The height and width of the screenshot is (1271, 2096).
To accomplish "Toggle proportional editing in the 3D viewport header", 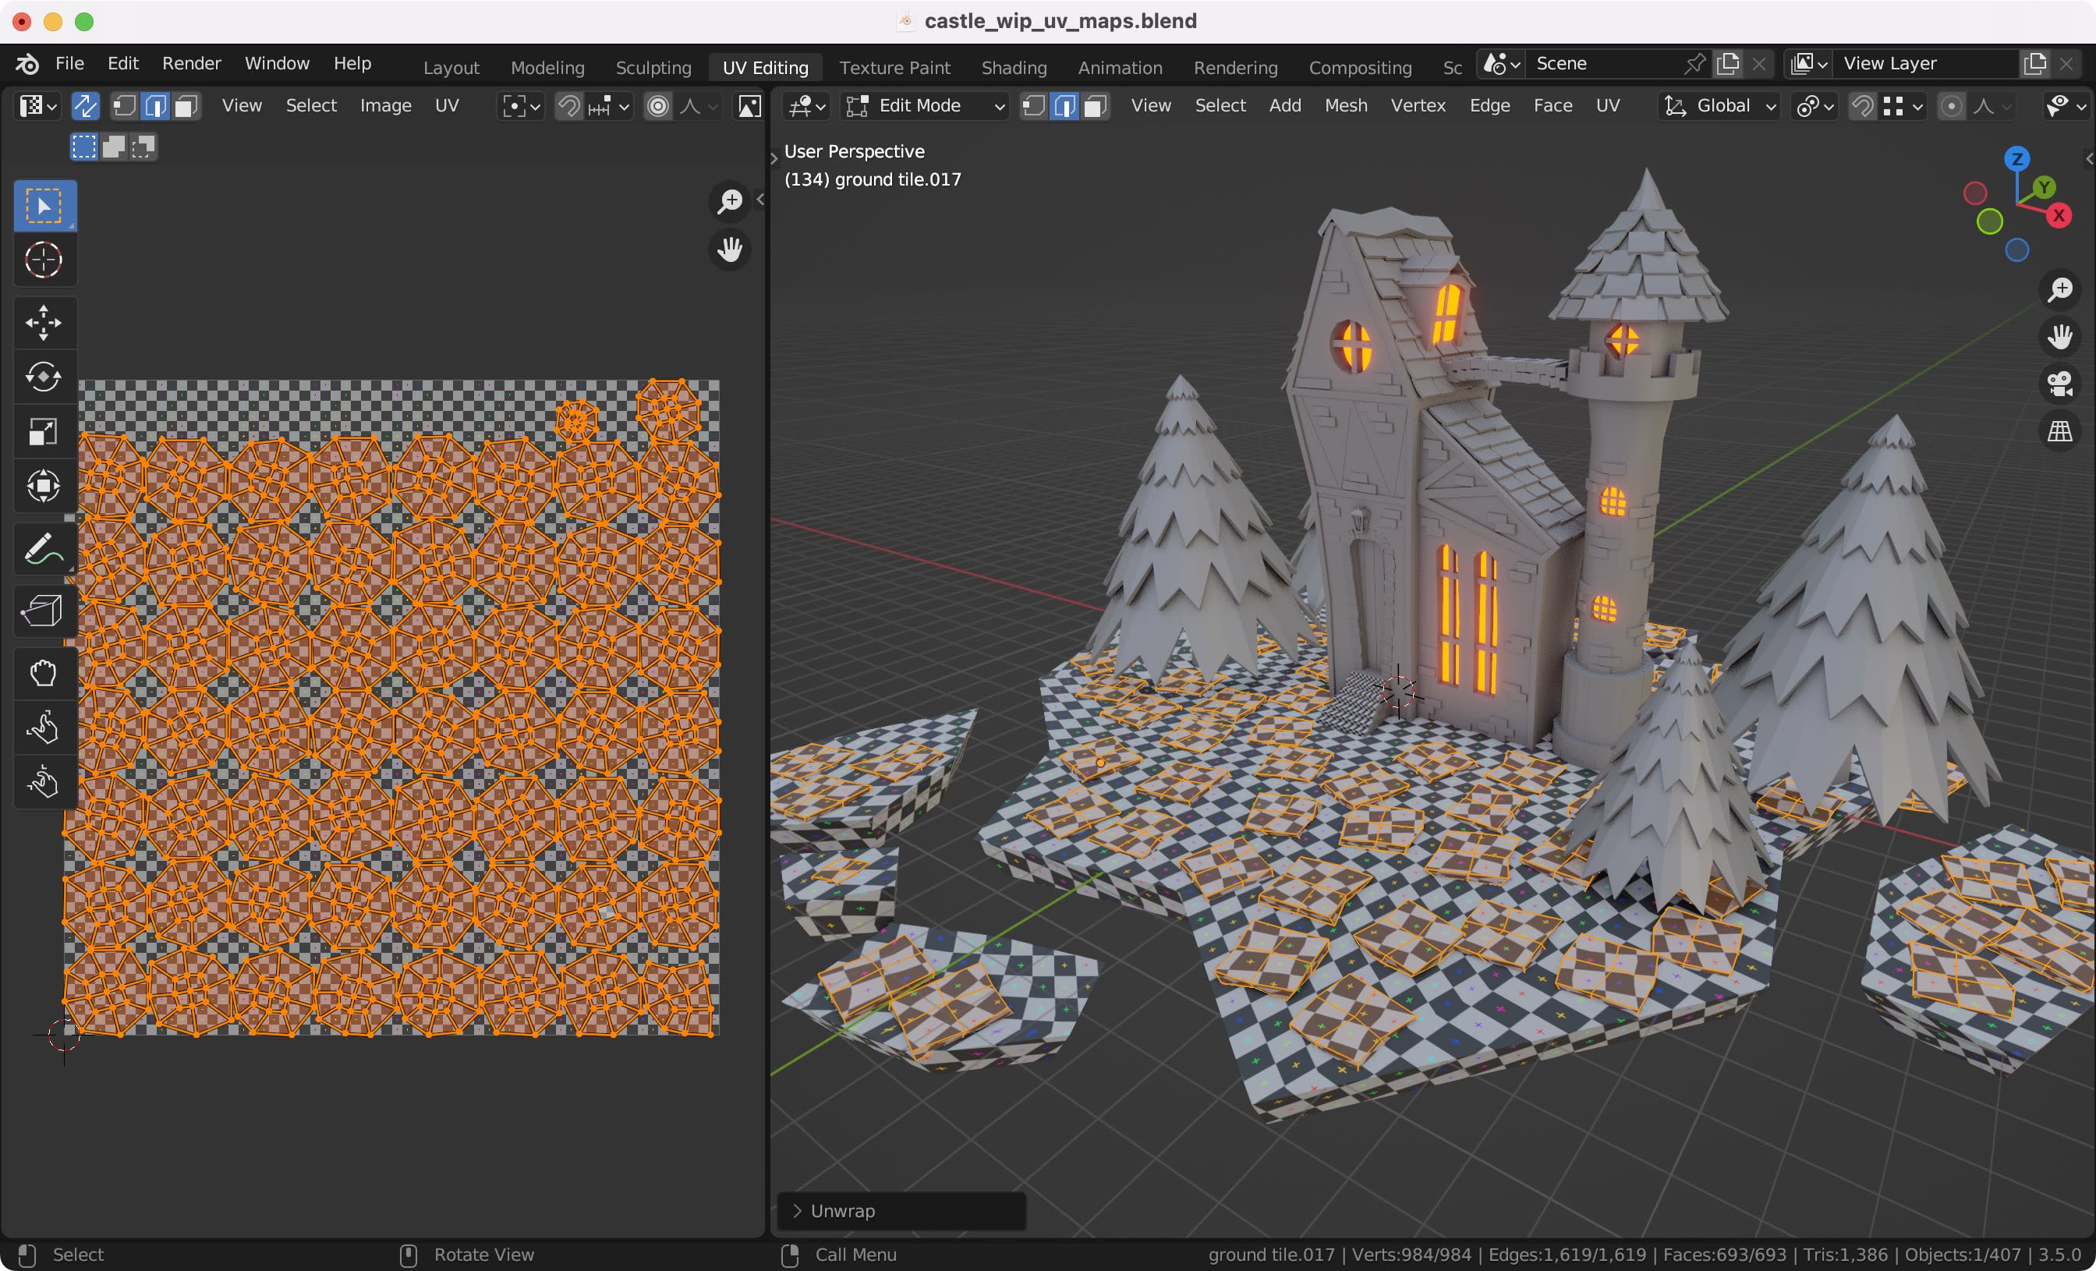I will point(1952,105).
